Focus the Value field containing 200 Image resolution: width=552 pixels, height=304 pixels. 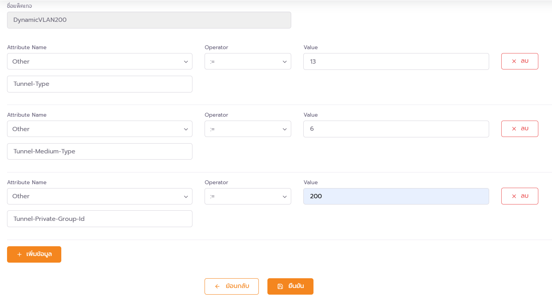tap(396, 196)
